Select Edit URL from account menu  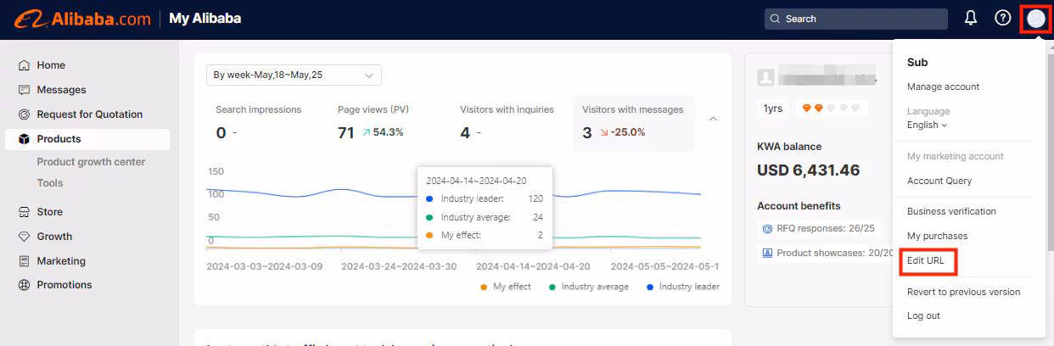pyautogui.click(x=925, y=260)
